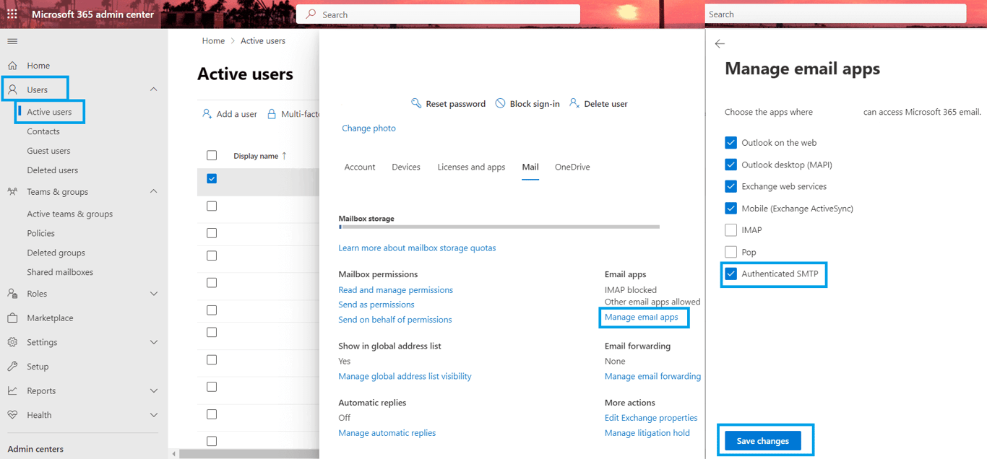Click the Delete user person icon
The width and height of the screenshot is (987, 459).
[574, 103]
